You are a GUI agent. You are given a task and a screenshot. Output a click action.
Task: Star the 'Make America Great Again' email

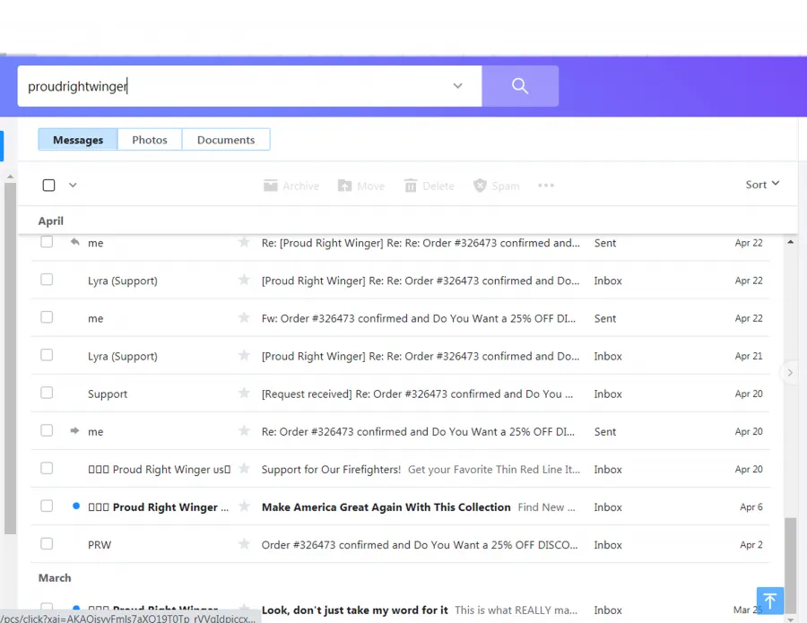point(244,506)
